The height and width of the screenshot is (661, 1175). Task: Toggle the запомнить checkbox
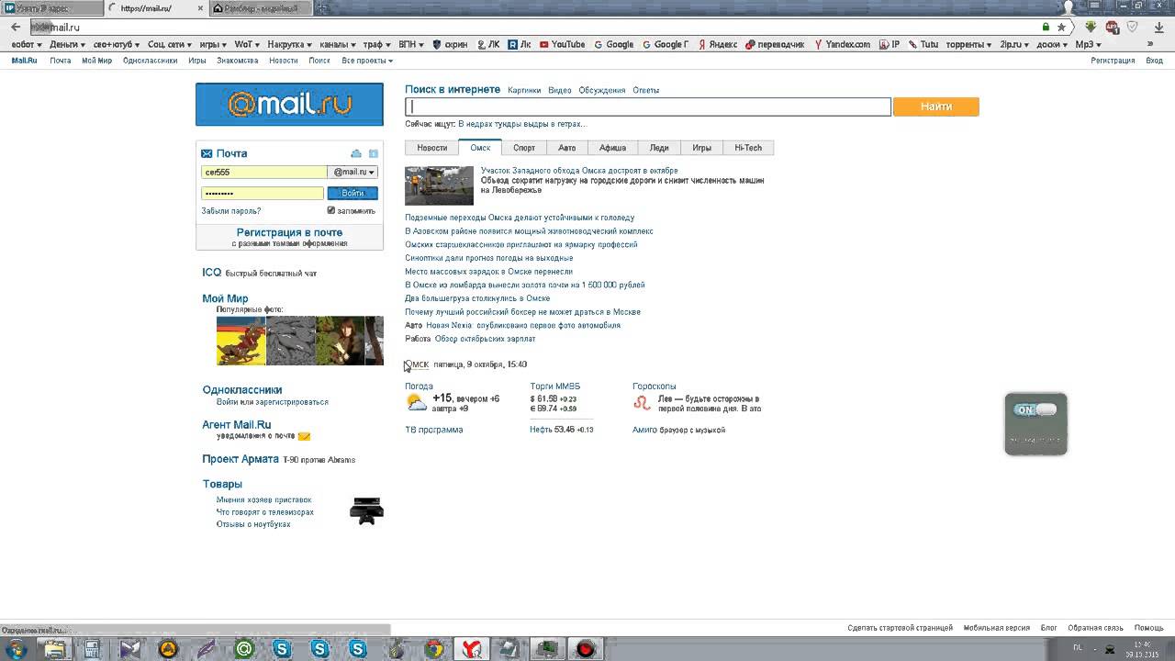click(x=331, y=210)
